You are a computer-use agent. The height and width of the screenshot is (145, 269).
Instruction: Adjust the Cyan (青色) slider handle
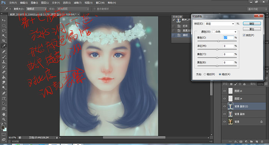218,41
